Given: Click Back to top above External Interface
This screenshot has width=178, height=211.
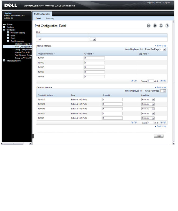Looking at the screenshot, I should (161, 87).
